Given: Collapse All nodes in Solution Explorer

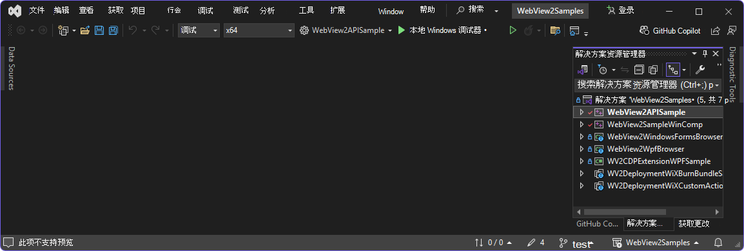Looking at the screenshot, I should (639, 70).
